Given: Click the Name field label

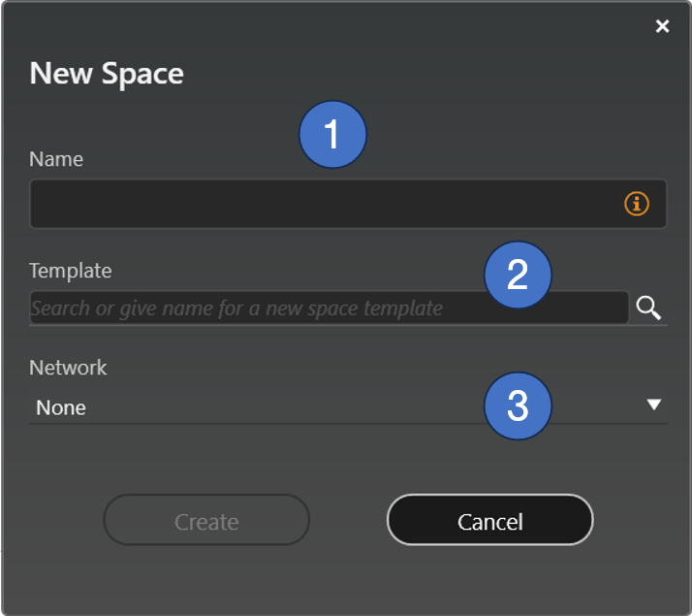Looking at the screenshot, I should [56, 159].
